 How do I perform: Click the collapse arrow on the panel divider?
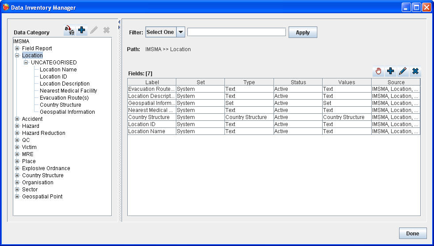[119, 22]
